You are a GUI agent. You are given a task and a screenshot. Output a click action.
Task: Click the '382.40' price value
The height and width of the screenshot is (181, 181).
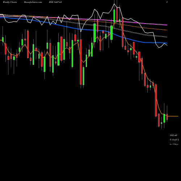[x=173, y=135]
